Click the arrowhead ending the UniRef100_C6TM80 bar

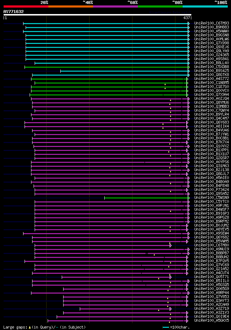171,246
